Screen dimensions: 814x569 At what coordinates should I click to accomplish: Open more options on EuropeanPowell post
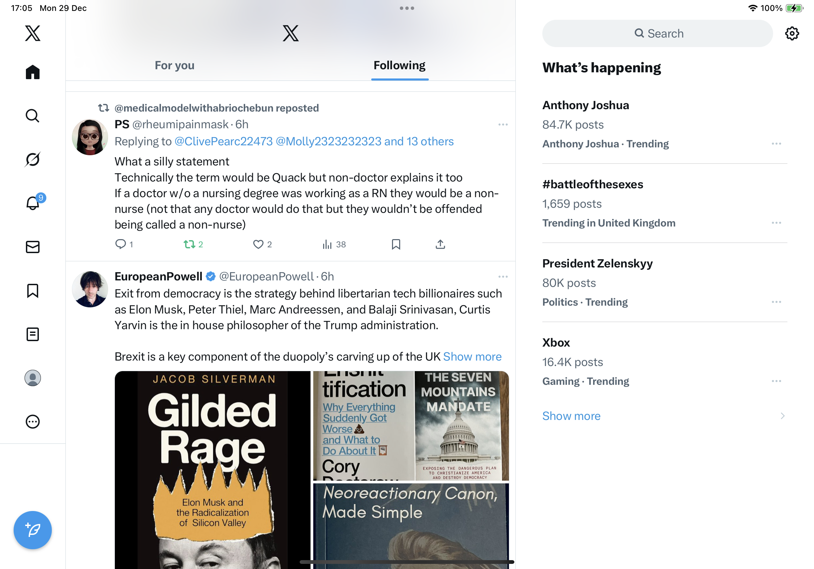coord(503,277)
